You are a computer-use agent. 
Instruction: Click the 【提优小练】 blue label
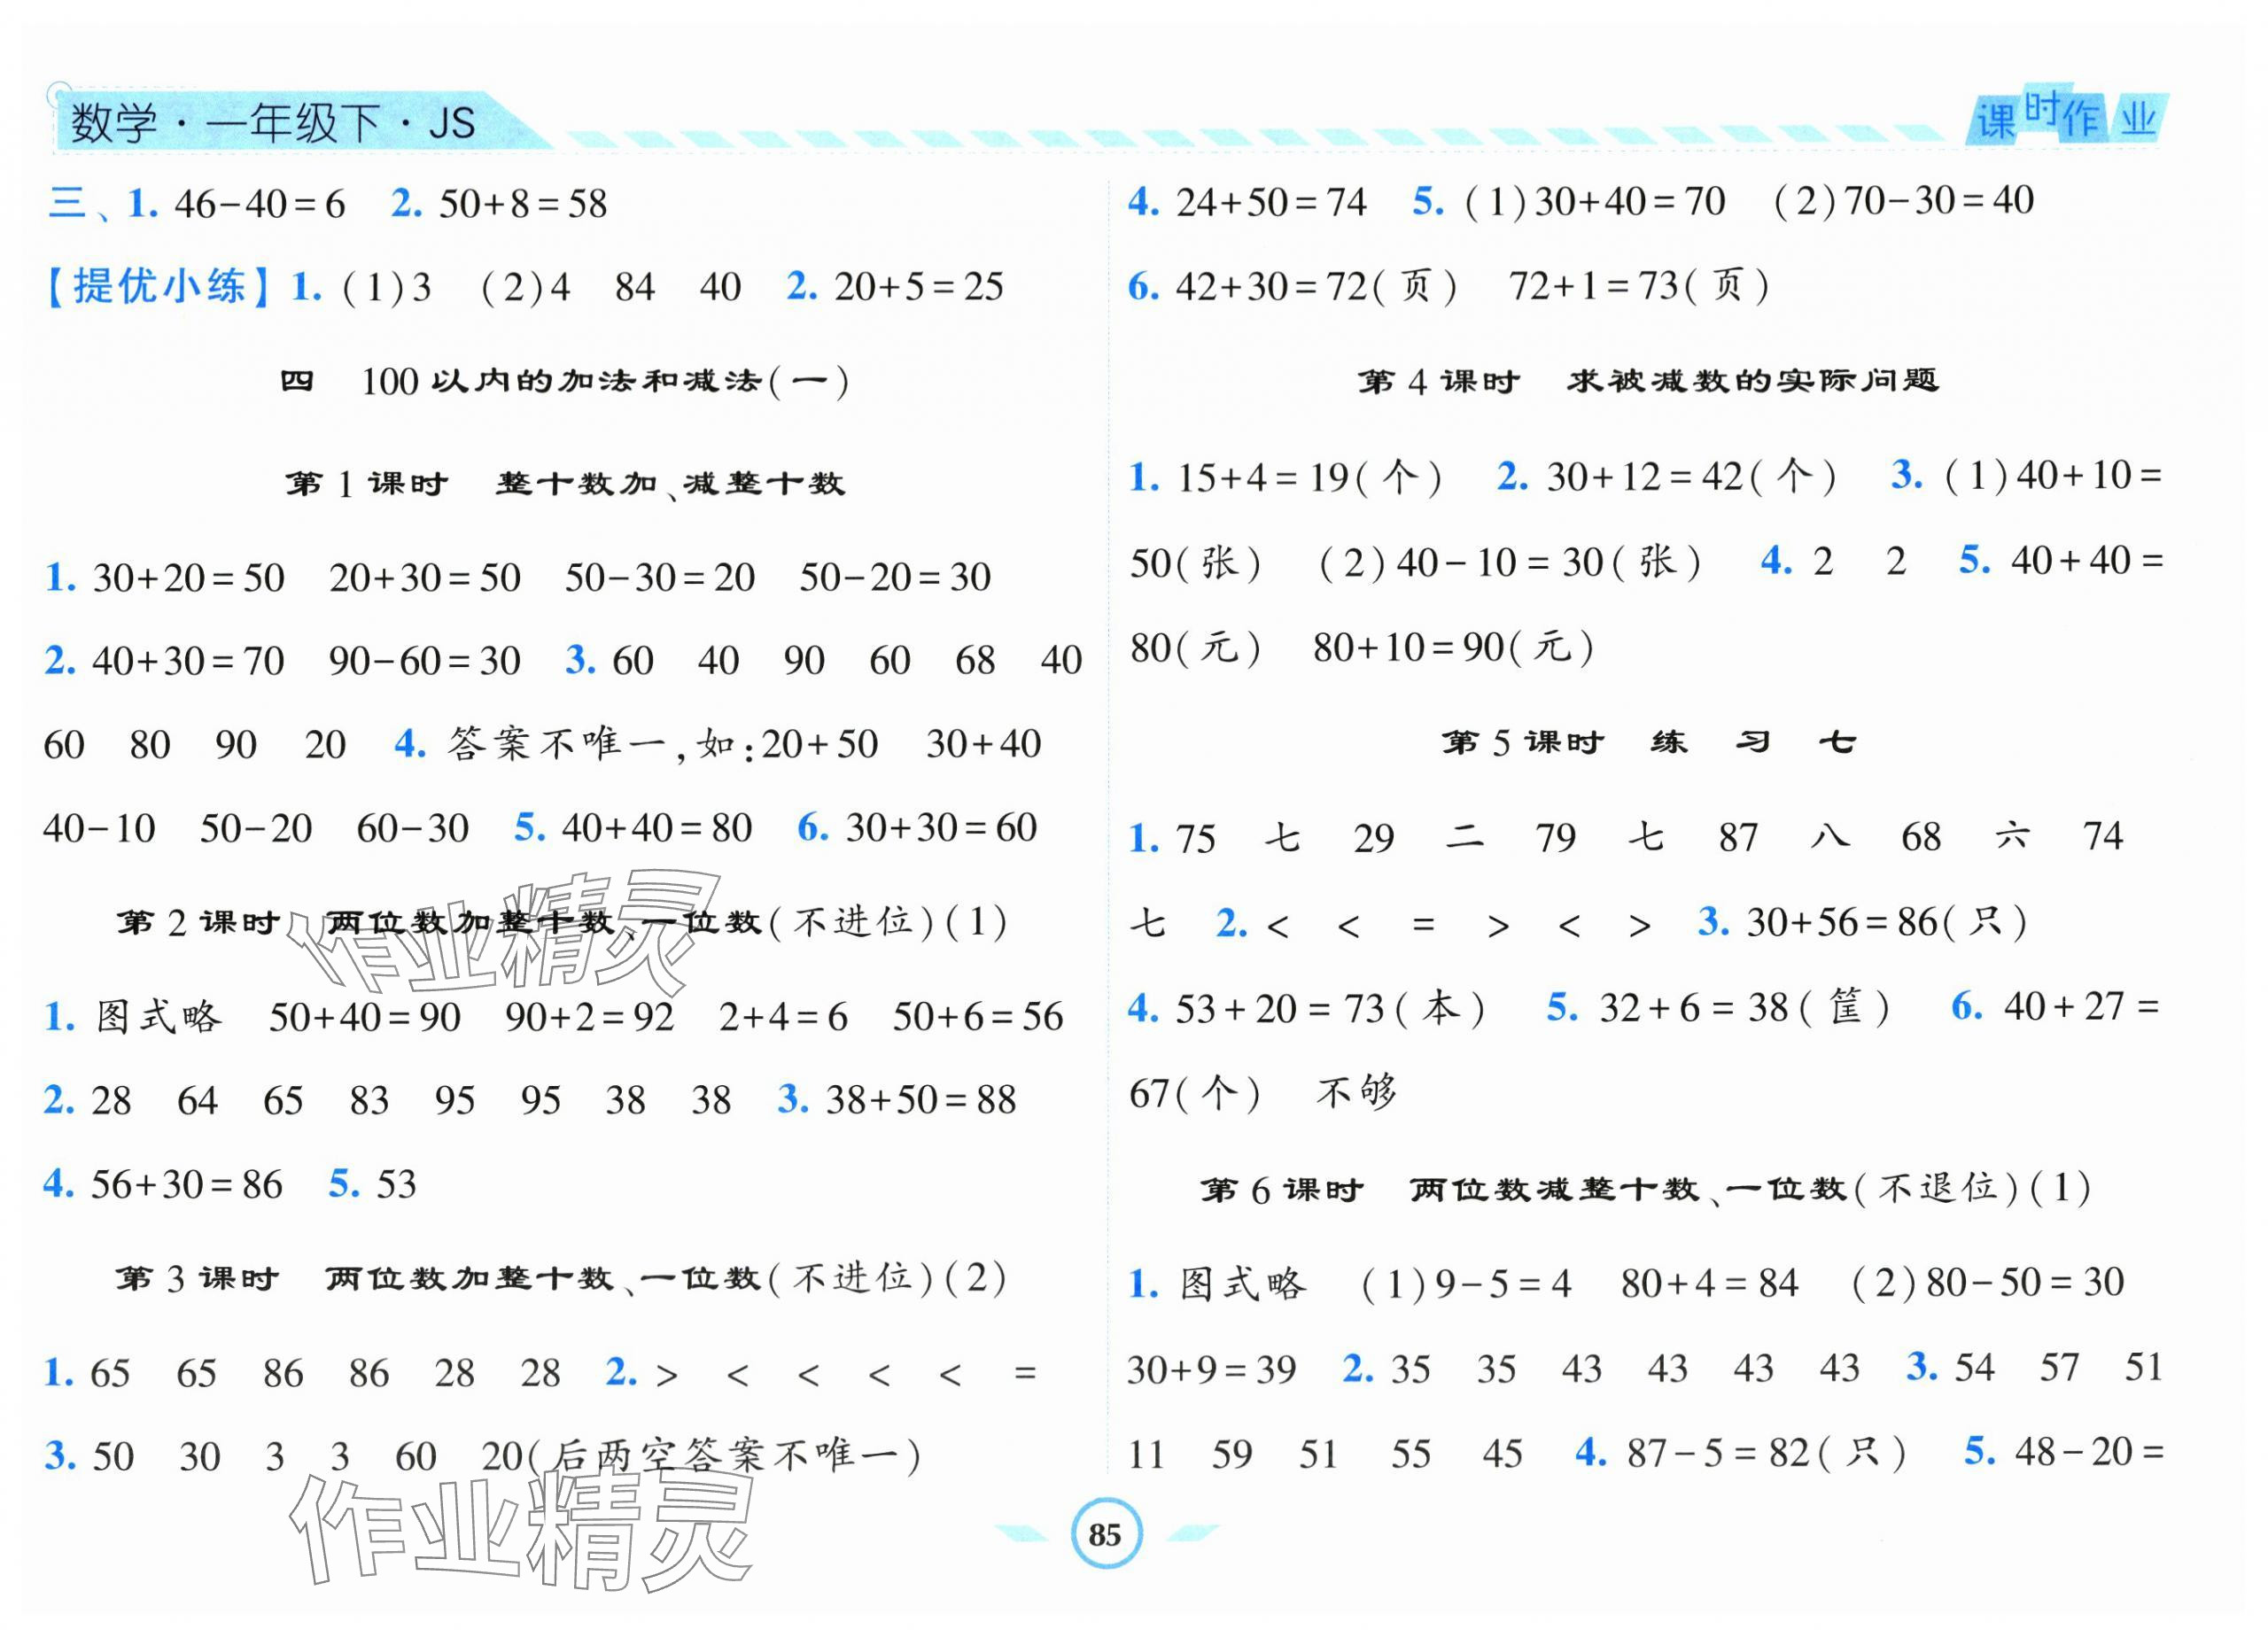(158, 287)
